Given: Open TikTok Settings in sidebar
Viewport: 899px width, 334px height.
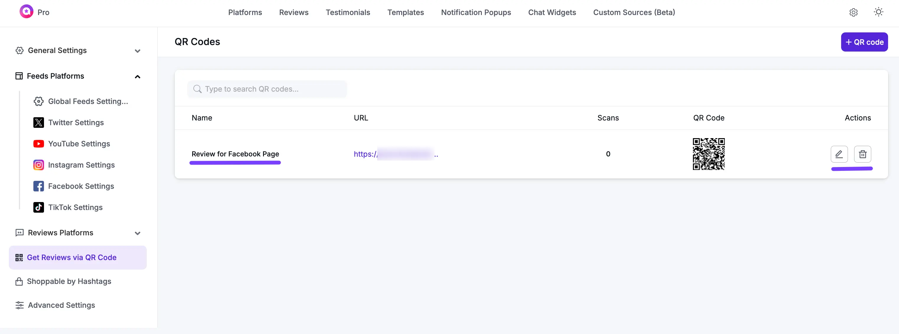Looking at the screenshot, I should [x=75, y=208].
